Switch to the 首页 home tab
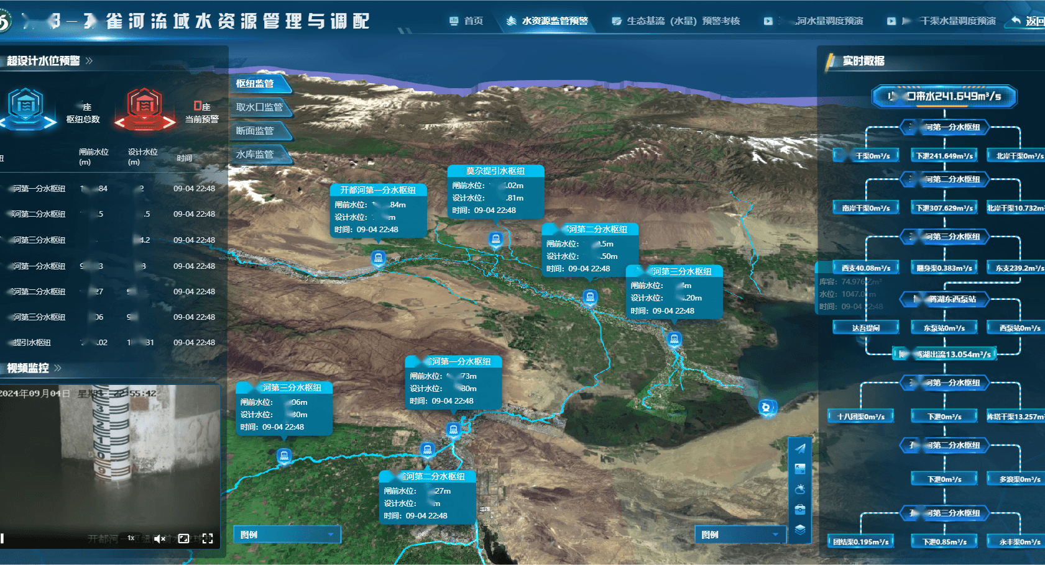The width and height of the screenshot is (1045, 565). click(x=466, y=21)
